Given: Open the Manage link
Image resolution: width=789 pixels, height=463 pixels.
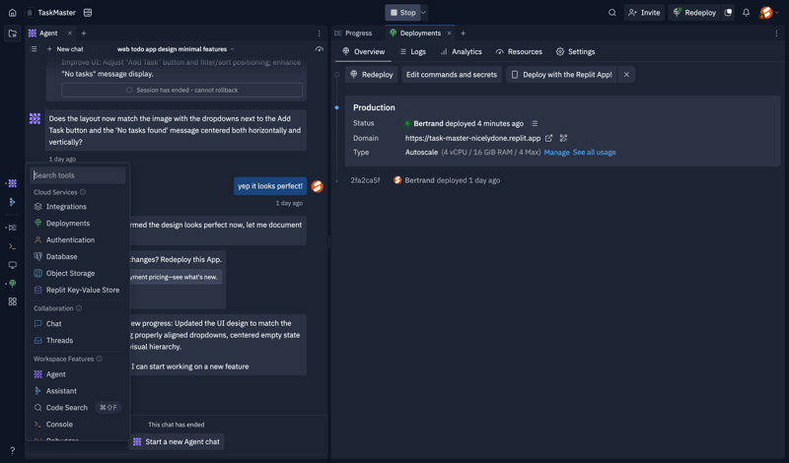Looking at the screenshot, I should (x=556, y=153).
